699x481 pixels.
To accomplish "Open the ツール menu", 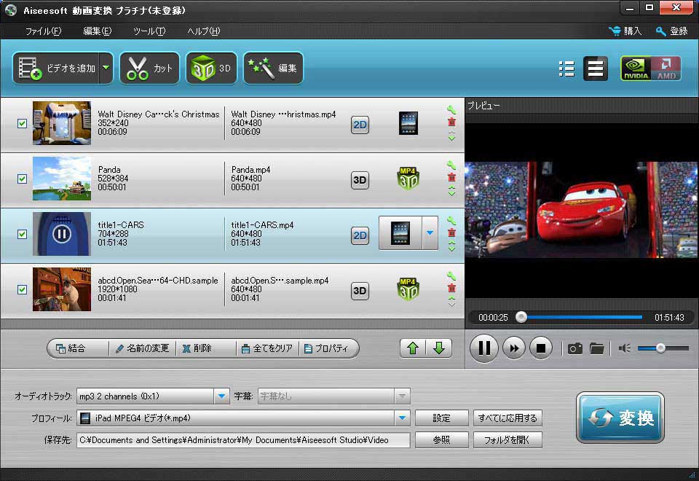I will point(149,31).
